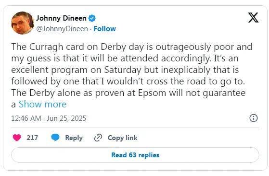Select the Copy link text
This screenshot has width=269, height=176.
(123, 138)
